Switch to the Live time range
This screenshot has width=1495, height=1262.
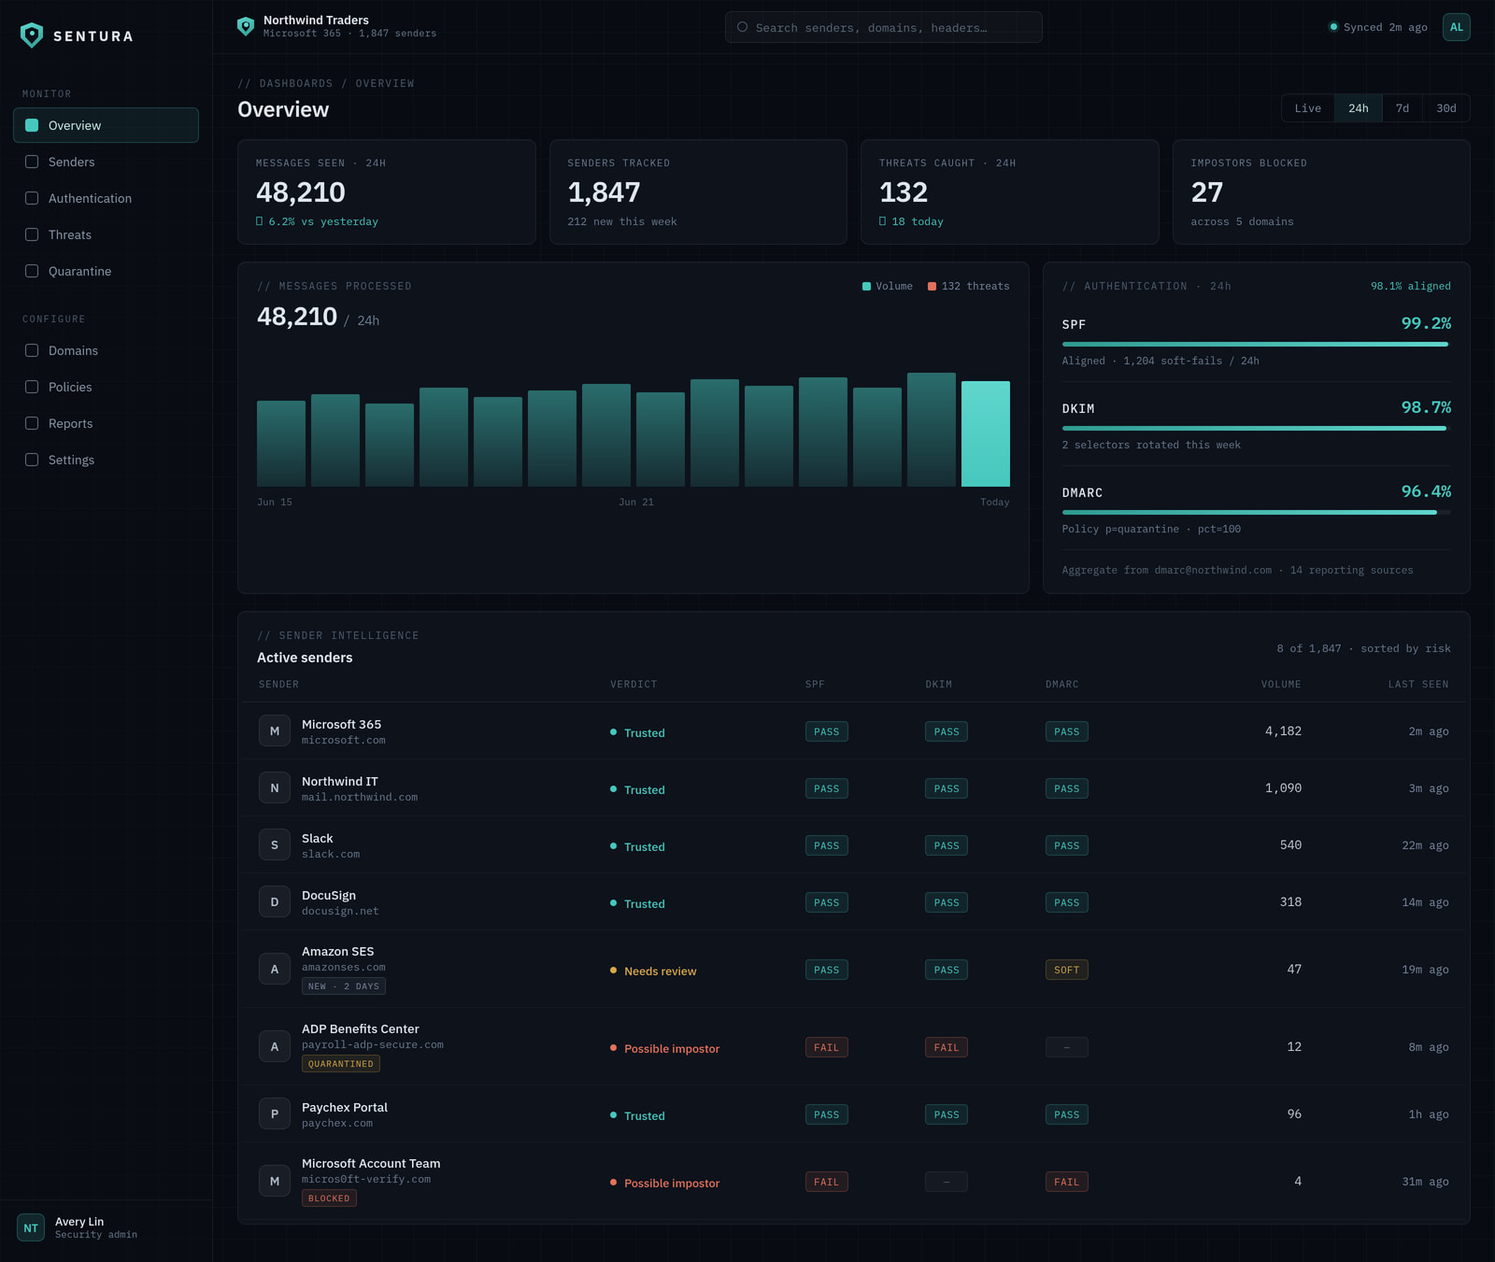[1308, 108]
